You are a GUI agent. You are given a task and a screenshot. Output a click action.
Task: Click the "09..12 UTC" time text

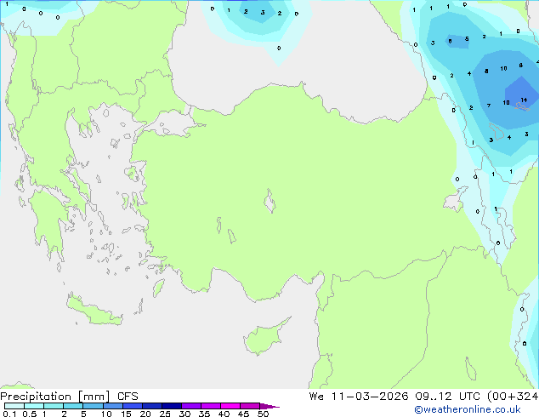tap(449, 397)
